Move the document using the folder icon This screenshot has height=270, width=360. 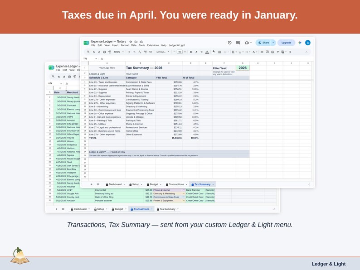coord(136,42)
